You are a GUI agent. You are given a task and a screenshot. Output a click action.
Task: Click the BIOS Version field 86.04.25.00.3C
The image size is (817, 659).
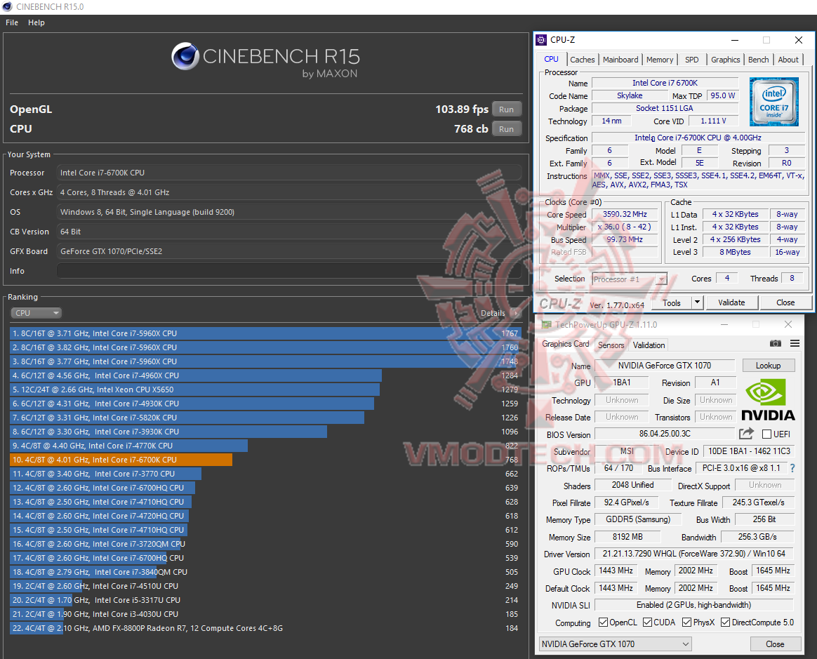[x=665, y=434]
